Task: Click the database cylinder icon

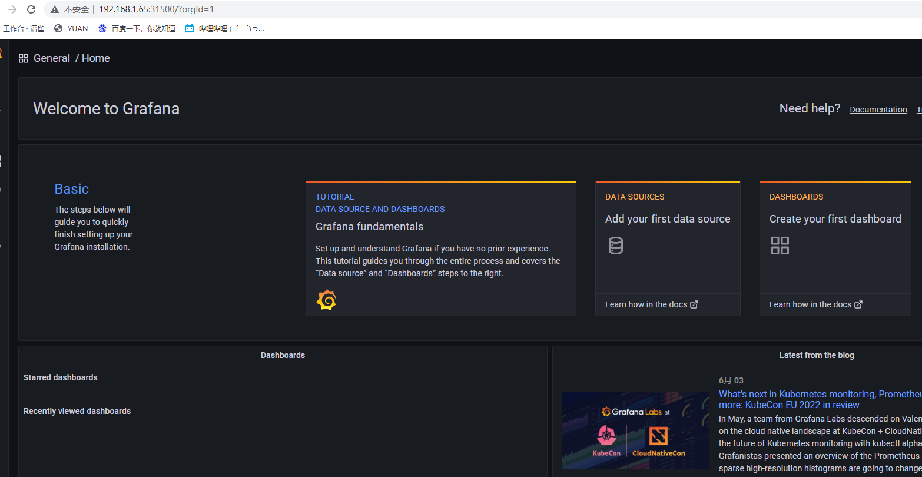Action: [615, 246]
